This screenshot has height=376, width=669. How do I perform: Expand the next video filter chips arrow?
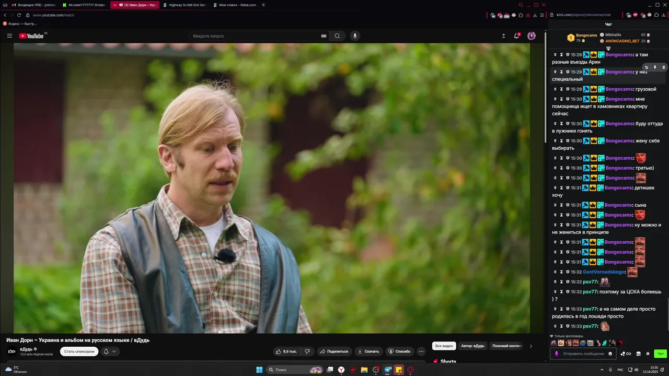point(531,346)
